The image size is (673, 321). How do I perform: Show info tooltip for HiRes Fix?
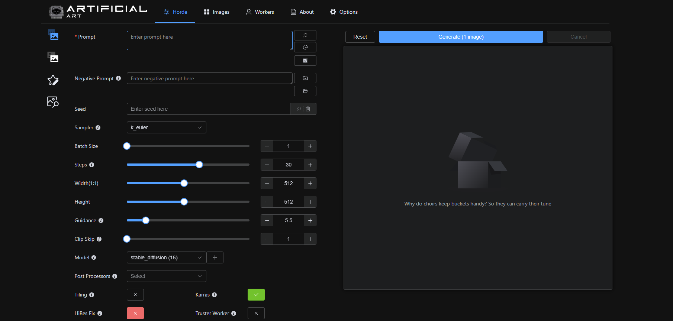pyautogui.click(x=100, y=313)
